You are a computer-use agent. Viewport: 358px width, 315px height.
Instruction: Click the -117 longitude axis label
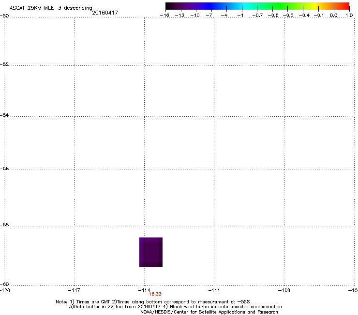click(74, 290)
